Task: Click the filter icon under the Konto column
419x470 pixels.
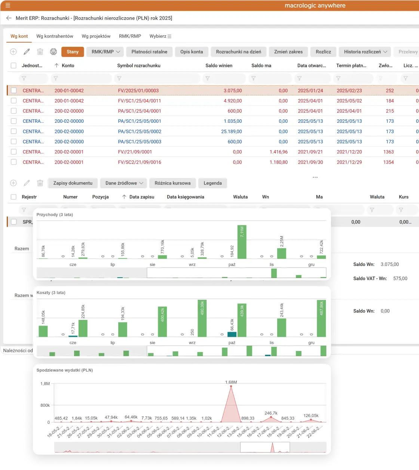Action: tap(56, 79)
